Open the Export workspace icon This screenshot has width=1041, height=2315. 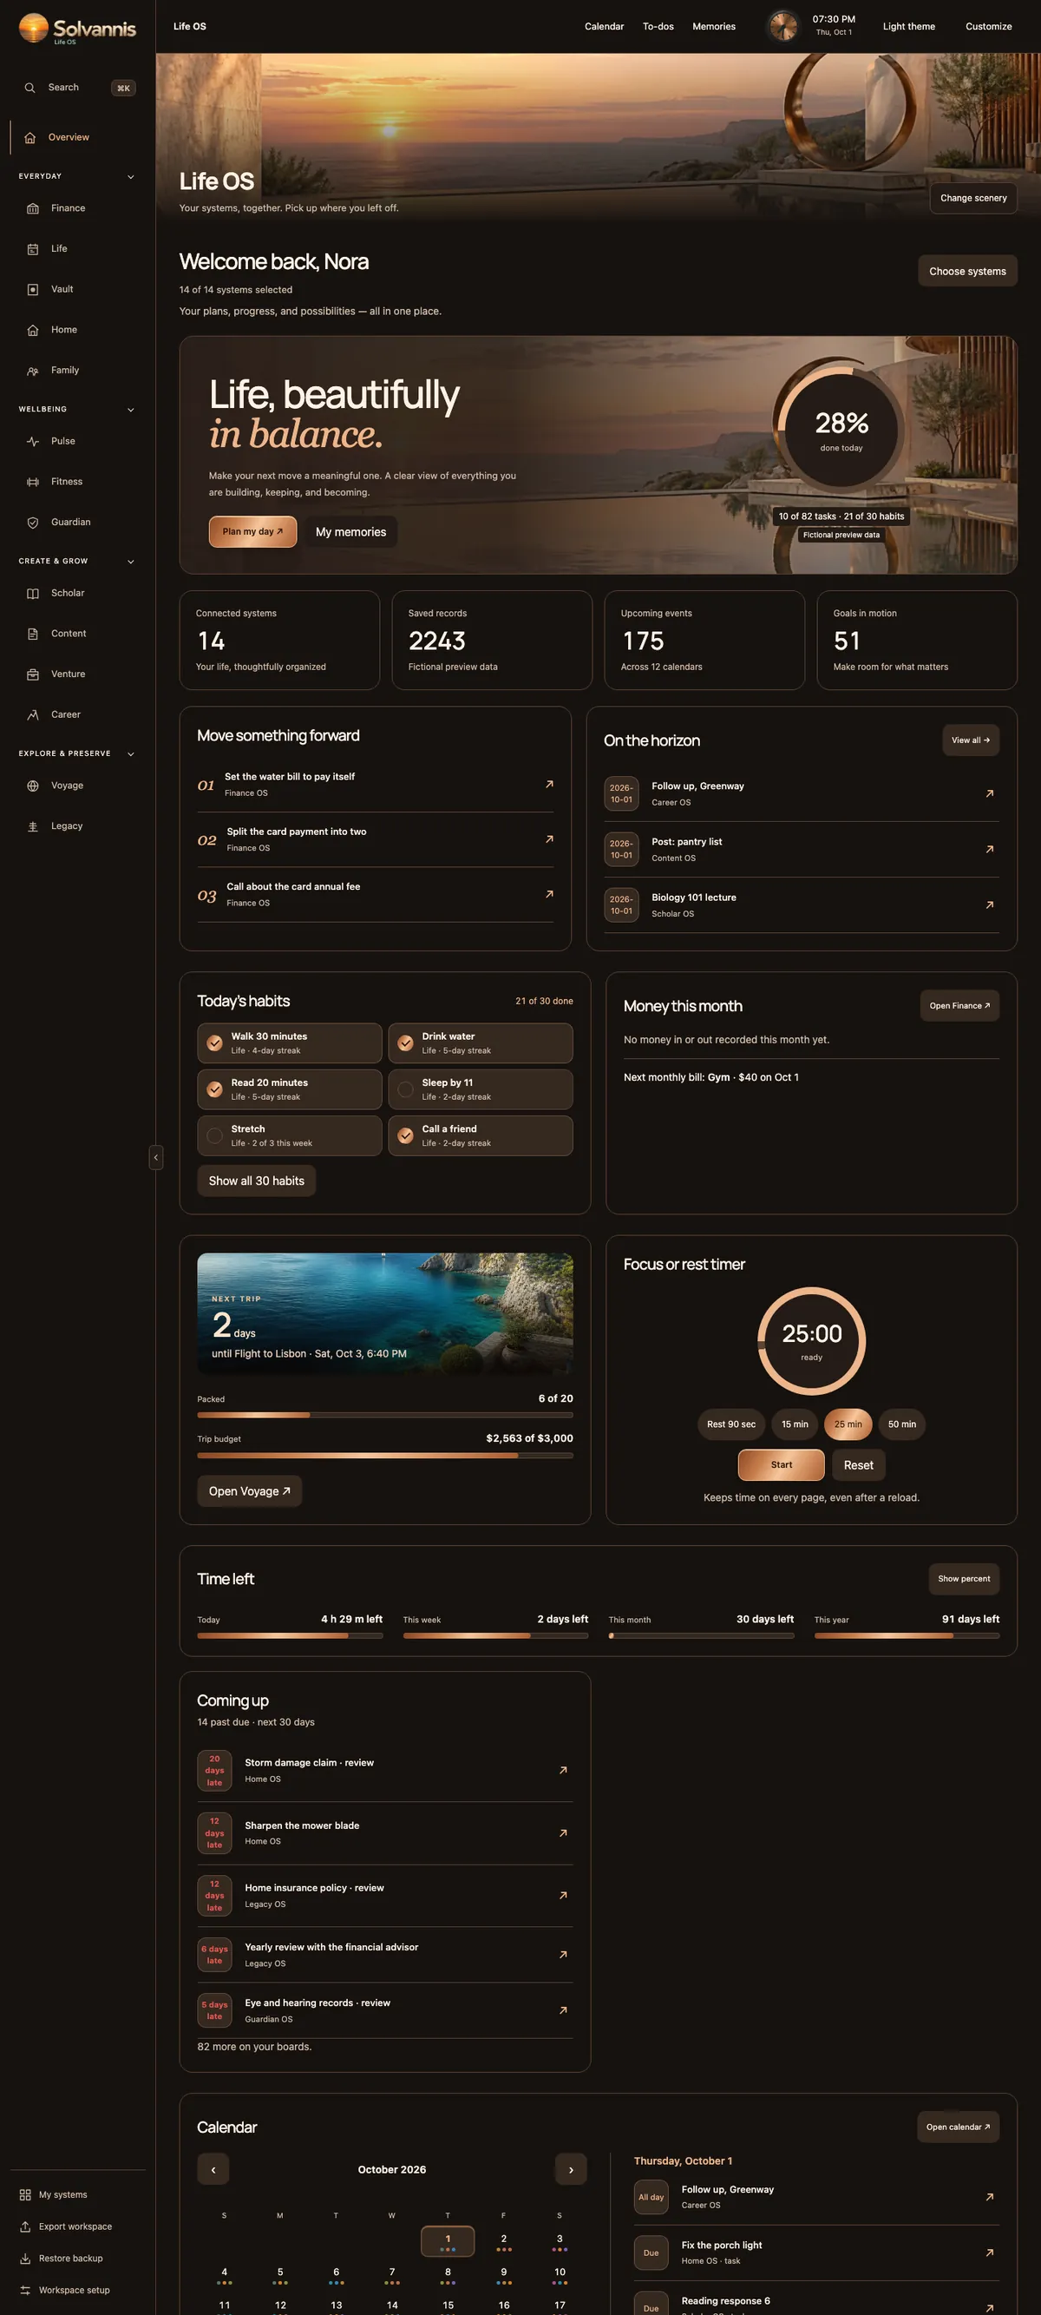25,2226
